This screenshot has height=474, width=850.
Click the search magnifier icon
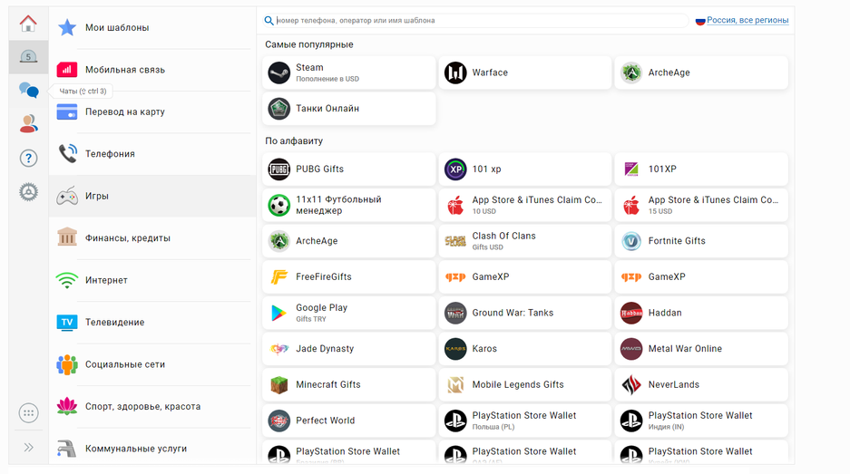tap(269, 21)
